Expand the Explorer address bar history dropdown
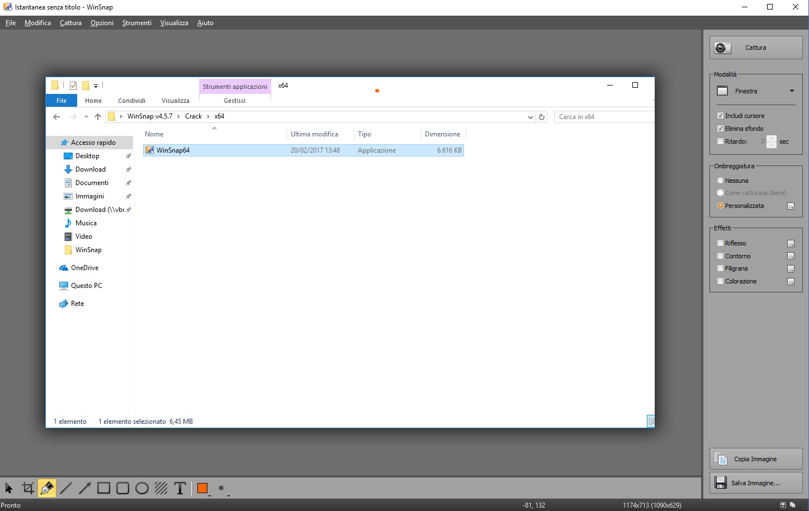The image size is (809, 511). (x=530, y=117)
